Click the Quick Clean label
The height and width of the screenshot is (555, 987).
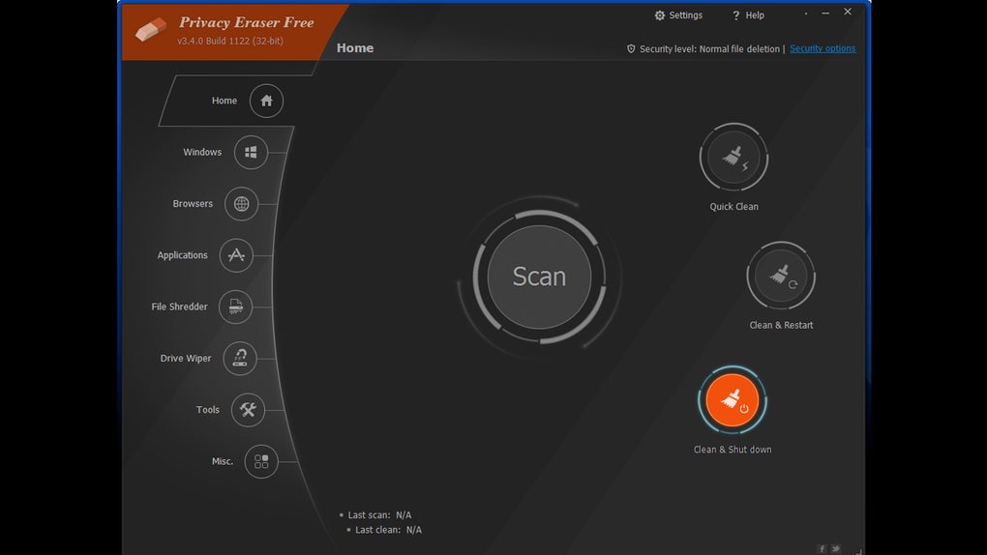pos(733,206)
